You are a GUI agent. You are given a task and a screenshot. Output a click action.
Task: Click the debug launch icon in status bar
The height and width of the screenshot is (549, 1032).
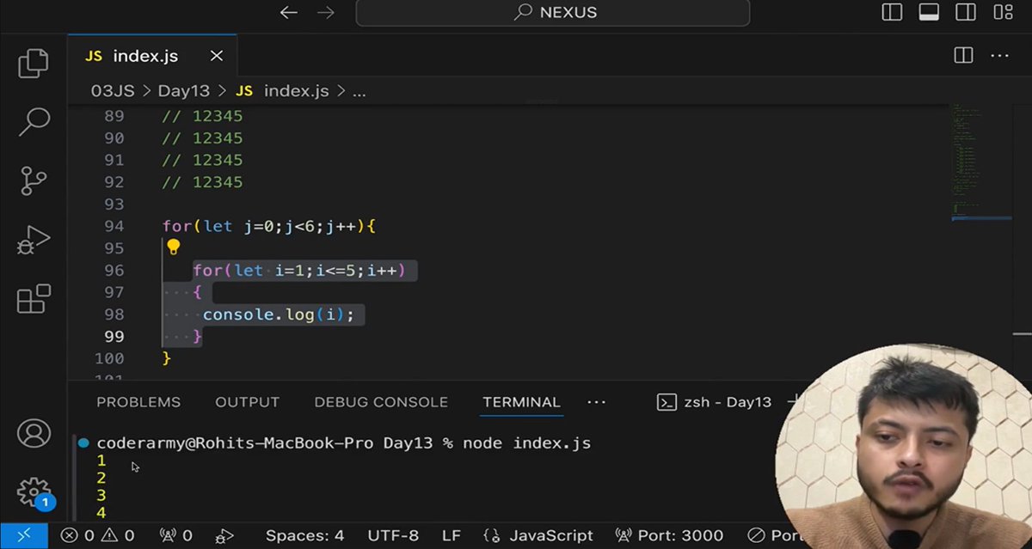[x=224, y=536]
